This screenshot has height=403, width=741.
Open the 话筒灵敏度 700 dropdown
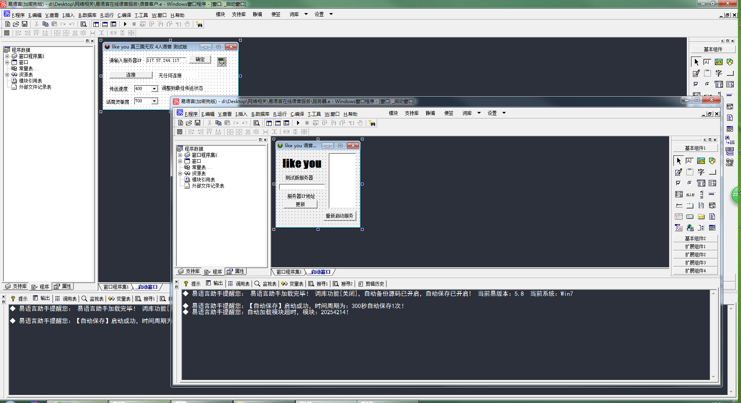(154, 101)
